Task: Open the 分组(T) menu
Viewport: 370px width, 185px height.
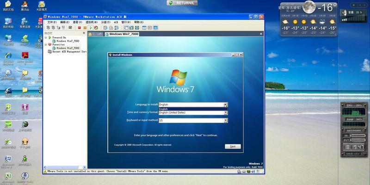Action: pos(105,22)
